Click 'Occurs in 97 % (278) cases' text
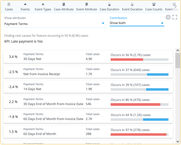Viewport: 181px width, 145px height. click(130, 130)
